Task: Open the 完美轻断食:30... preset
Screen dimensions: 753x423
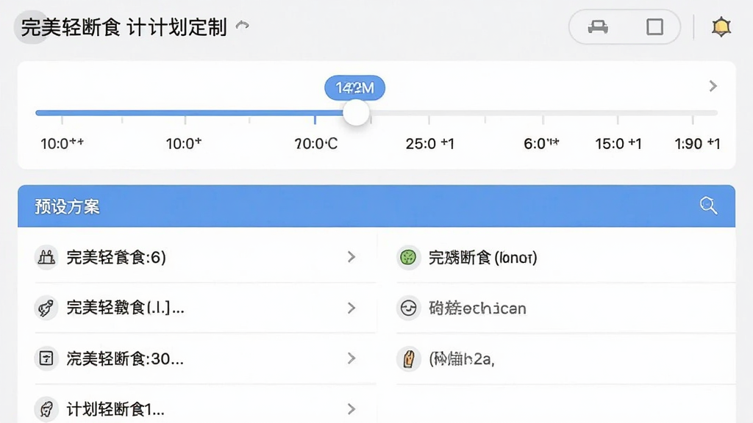Action: coord(198,358)
